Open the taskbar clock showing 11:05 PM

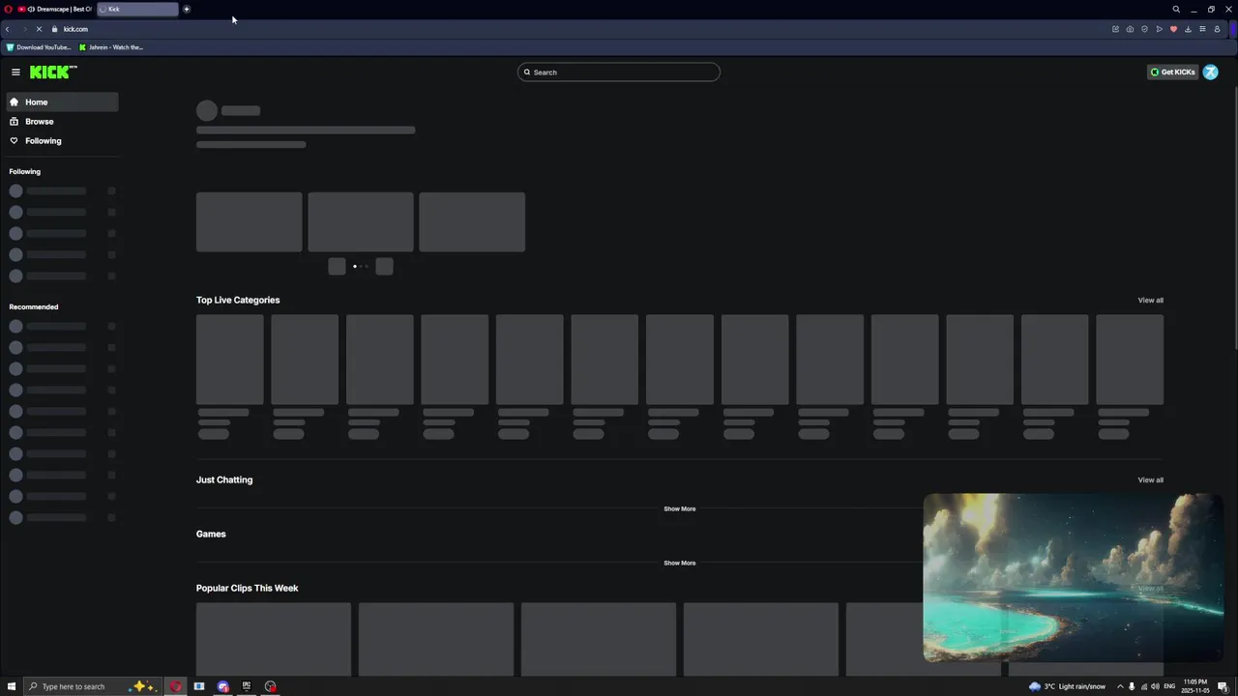1195,686
